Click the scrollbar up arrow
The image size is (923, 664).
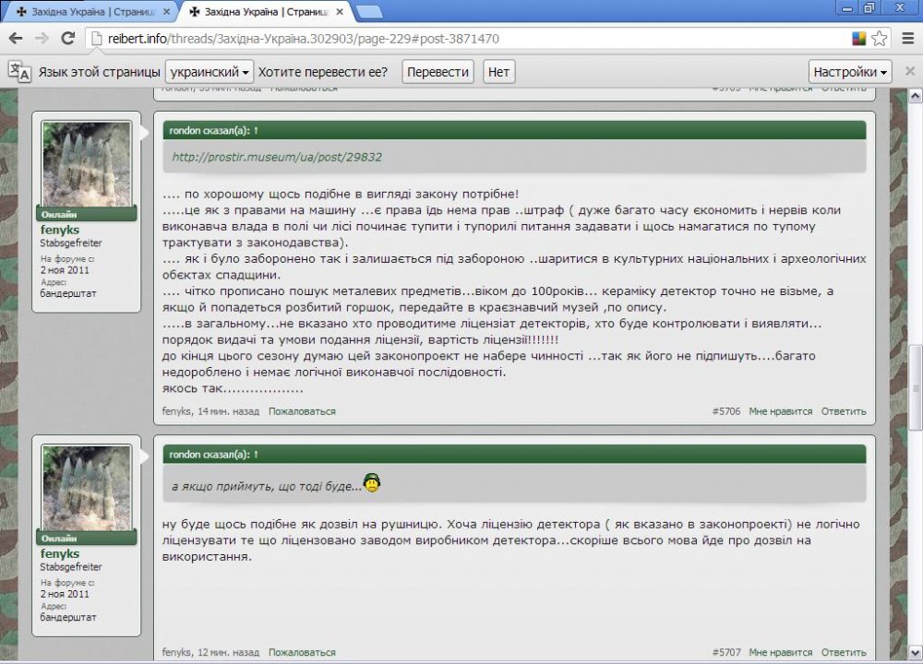(x=916, y=96)
